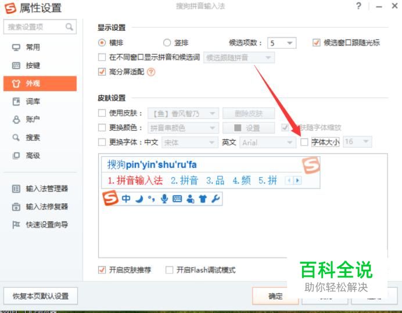402x313 pixels.
Task: Open the 词库 settings section
Action: tap(40, 102)
